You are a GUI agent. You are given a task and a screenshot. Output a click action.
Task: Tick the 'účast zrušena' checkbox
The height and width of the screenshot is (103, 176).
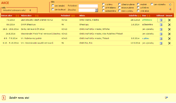click(119, 4)
